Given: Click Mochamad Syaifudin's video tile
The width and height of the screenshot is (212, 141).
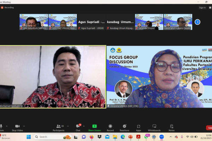Looking at the screenshot, I should click(x=53, y=76).
